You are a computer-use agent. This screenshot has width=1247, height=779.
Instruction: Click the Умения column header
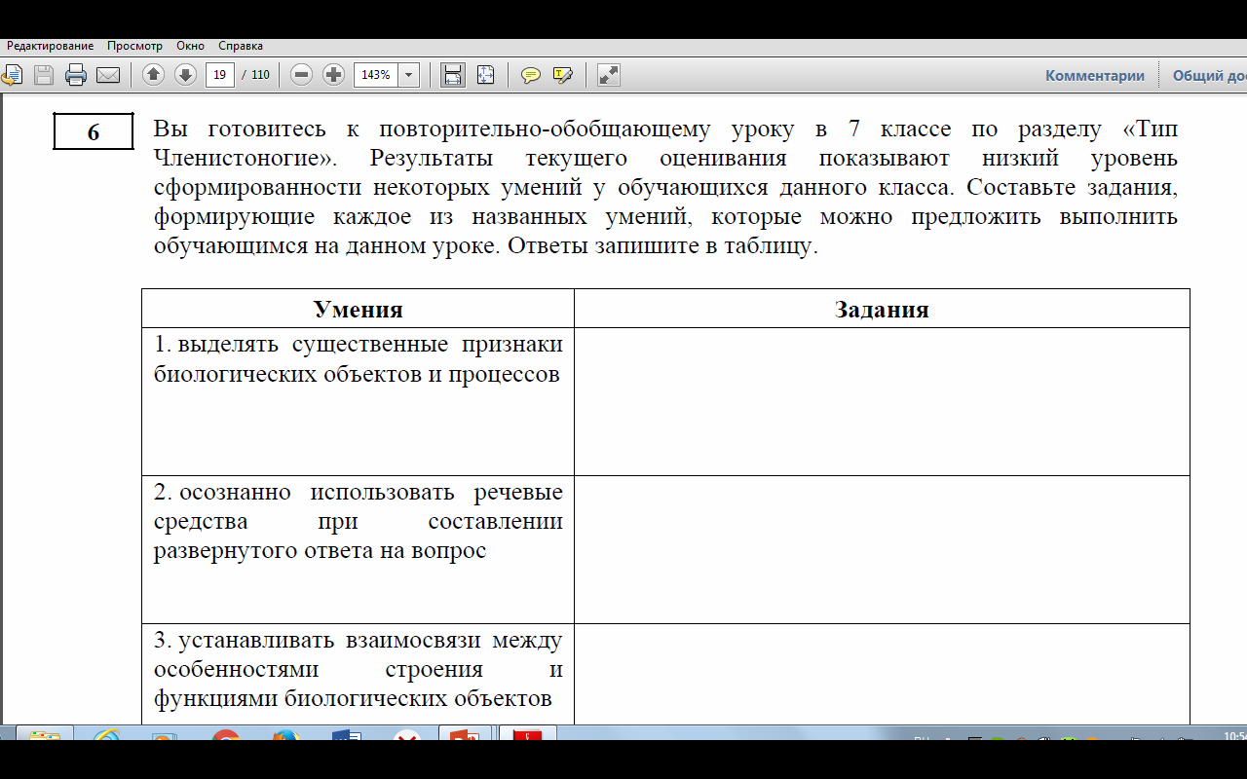358,309
